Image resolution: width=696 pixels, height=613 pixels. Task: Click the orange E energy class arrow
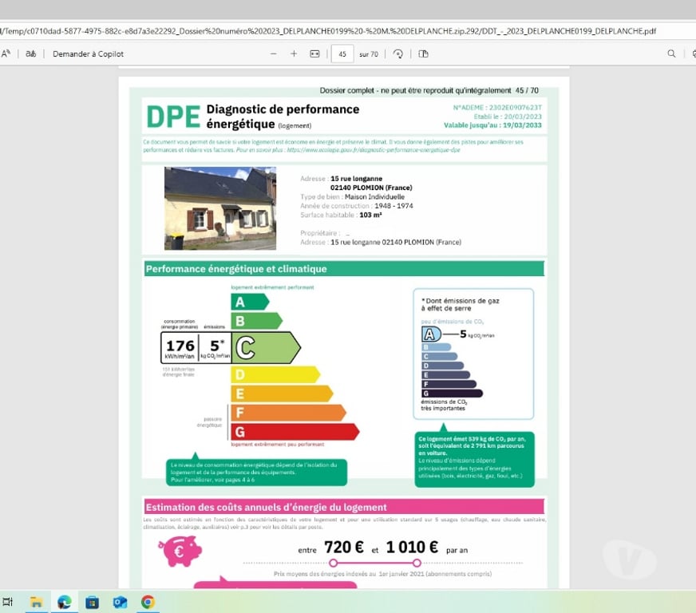282,394
